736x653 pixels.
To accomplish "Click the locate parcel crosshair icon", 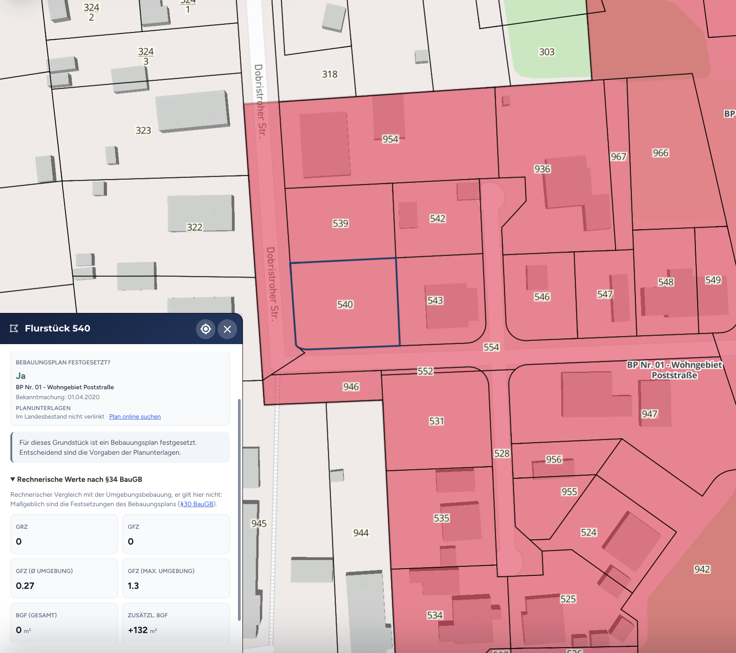I will click(205, 329).
